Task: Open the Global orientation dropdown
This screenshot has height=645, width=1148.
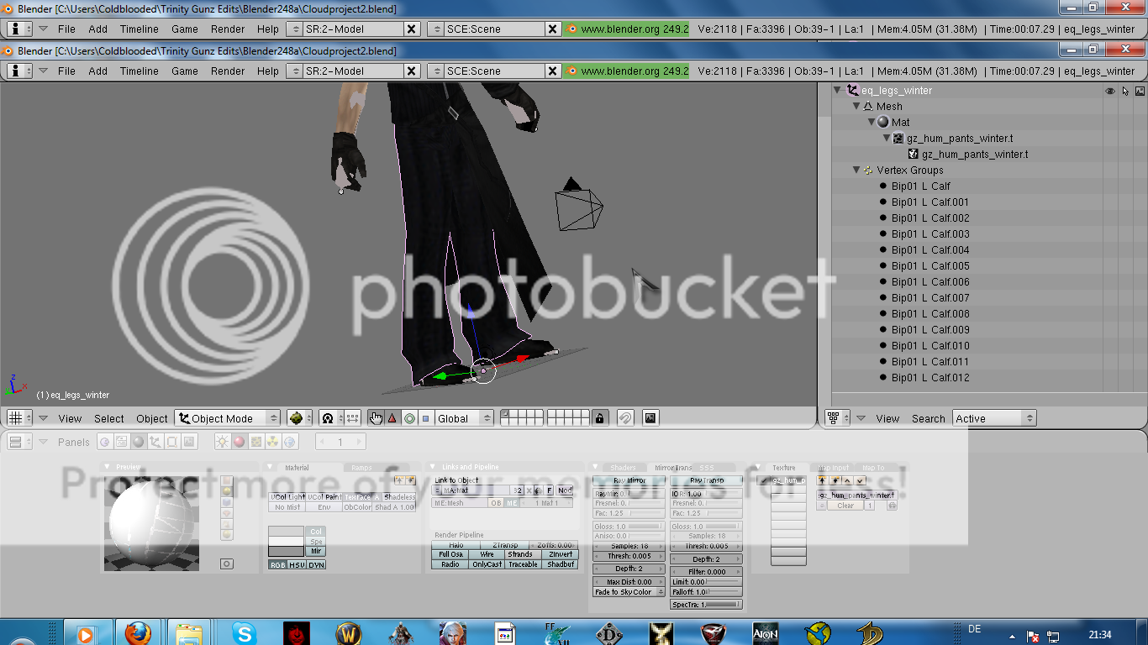Action: (x=464, y=418)
